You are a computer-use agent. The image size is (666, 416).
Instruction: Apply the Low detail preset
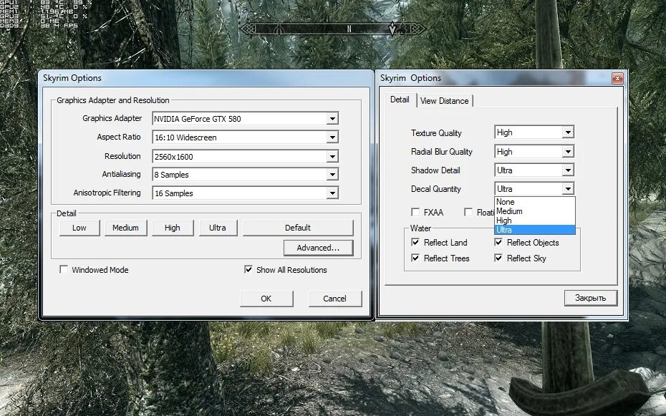coord(79,228)
